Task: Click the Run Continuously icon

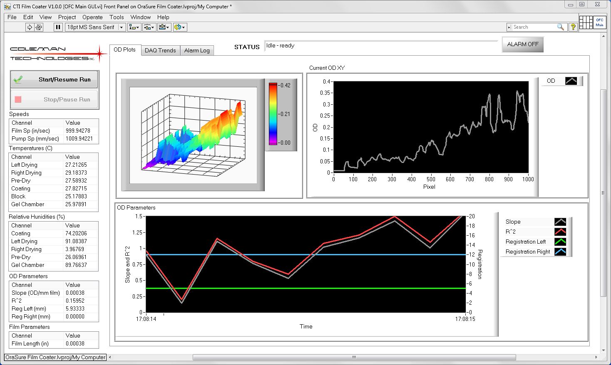Action: tap(39, 27)
